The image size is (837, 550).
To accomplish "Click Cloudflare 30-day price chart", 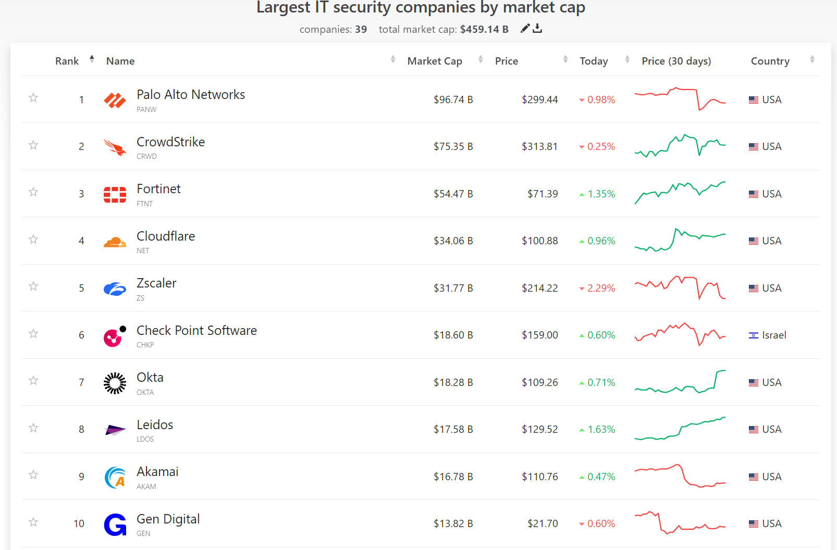I will point(680,240).
